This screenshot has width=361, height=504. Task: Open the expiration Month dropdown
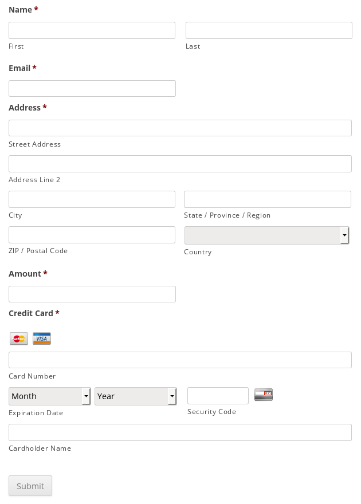(x=50, y=396)
